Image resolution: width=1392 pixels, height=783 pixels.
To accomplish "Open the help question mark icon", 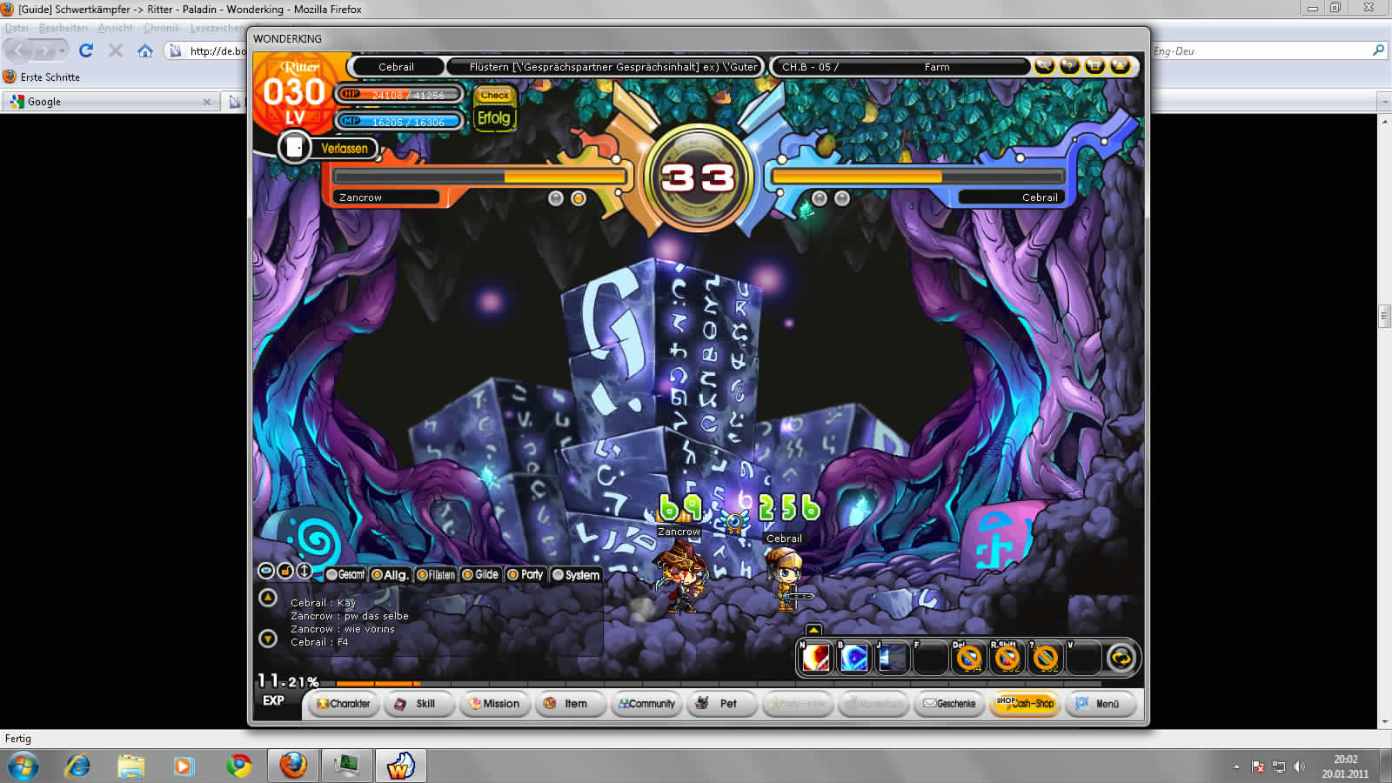I will pyautogui.click(x=1069, y=66).
